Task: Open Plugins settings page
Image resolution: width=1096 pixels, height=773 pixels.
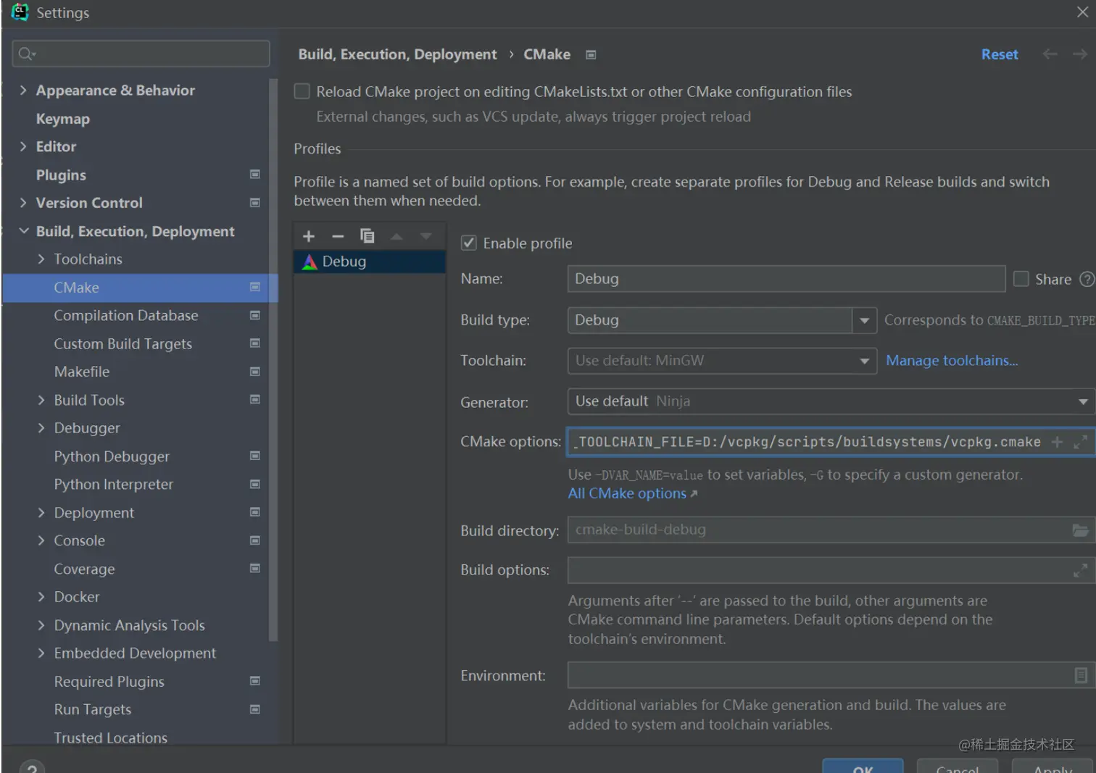Action: click(61, 175)
